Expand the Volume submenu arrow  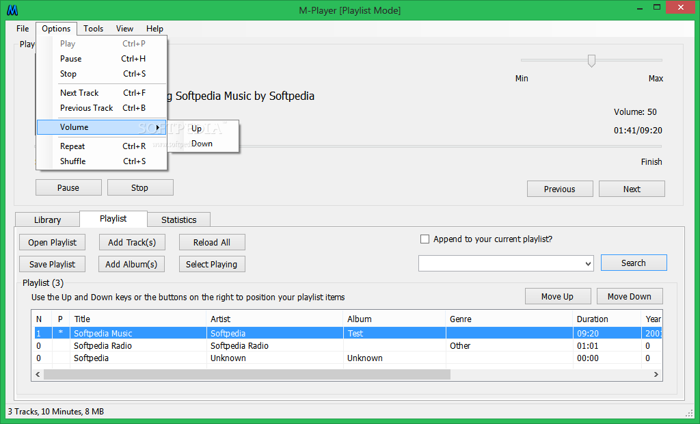point(158,127)
